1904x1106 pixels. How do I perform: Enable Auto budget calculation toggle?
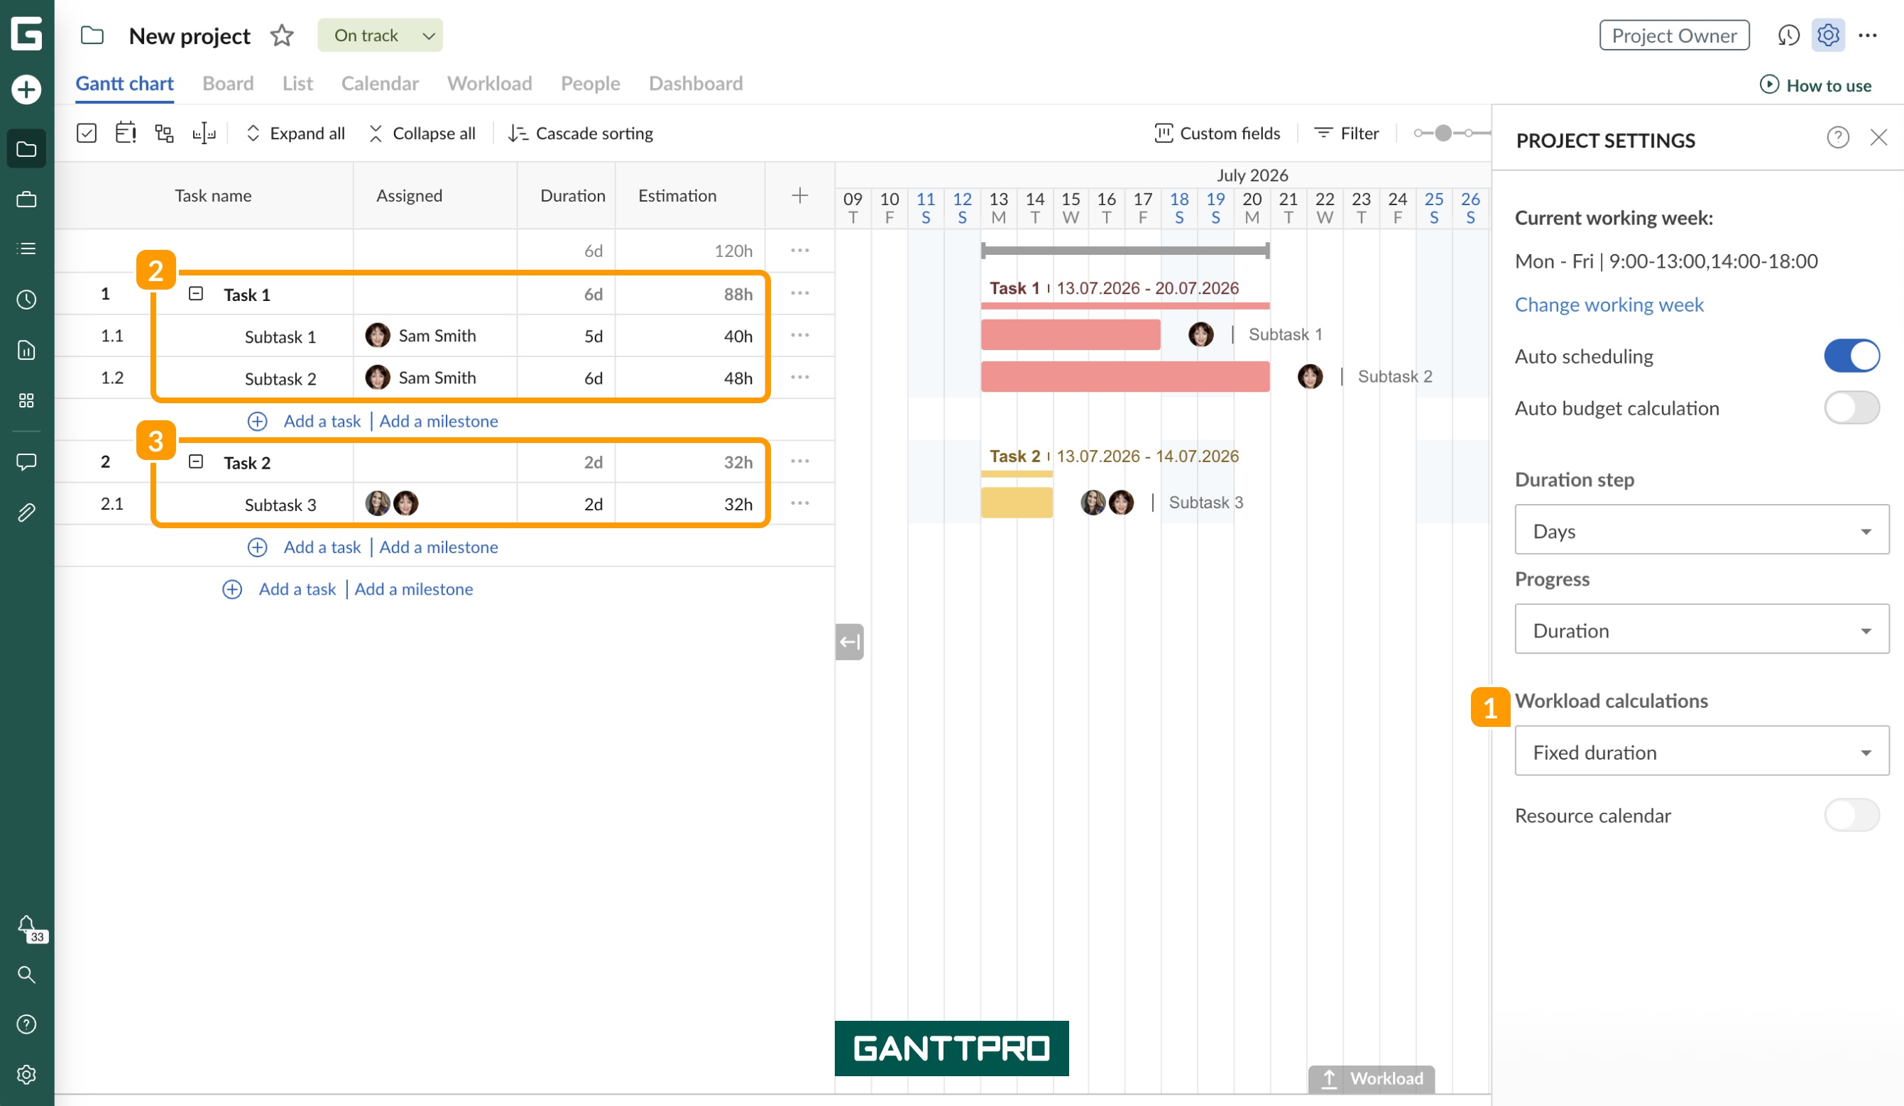[x=1851, y=408]
